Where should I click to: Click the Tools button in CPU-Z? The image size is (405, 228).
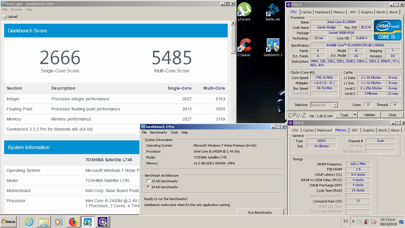(344, 115)
